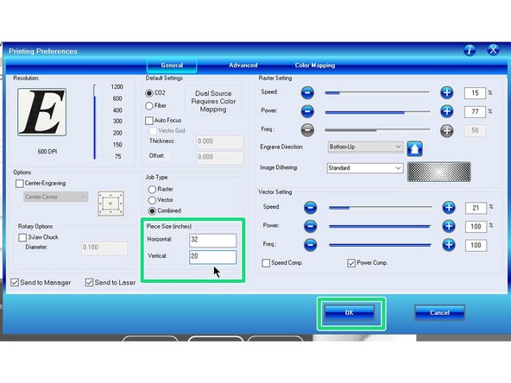Screen dimensions: 511x383
Task: Enable the 3-Jaw Chuck rotary option
Action: 22,237
